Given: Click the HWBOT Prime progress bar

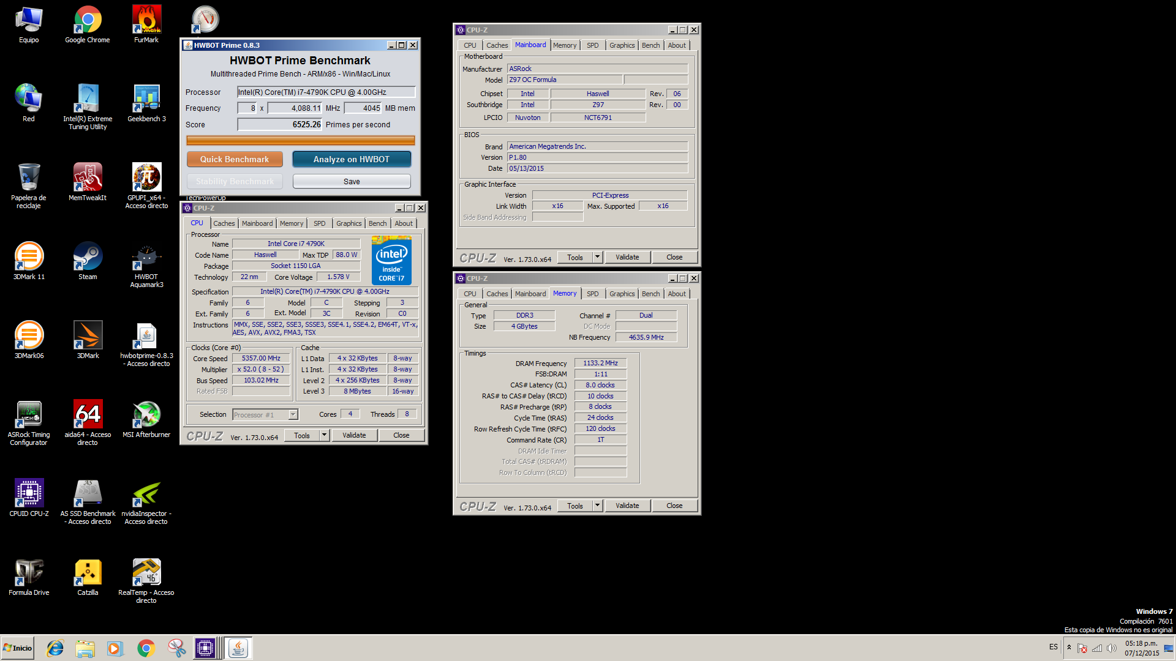Looking at the screenshot, I should tap(300, 140).
